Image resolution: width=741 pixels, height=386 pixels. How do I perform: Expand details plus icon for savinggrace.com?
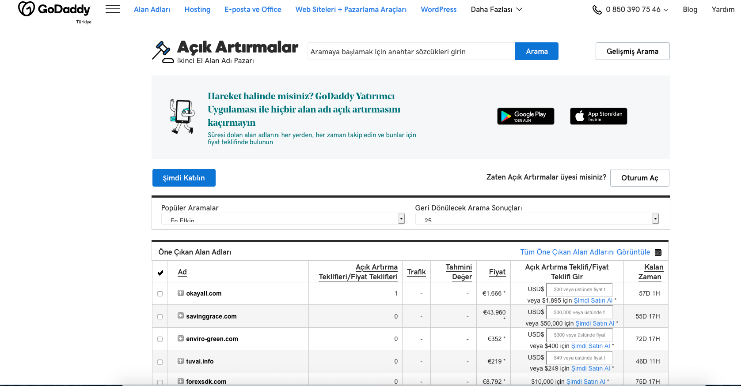coord(181,316)
